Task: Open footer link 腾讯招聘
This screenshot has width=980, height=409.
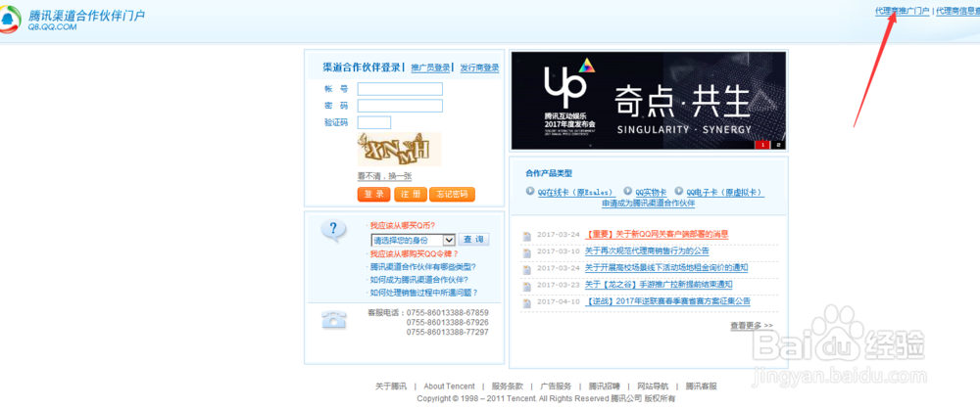Action: pyautogui.click(x=605, y=386)
